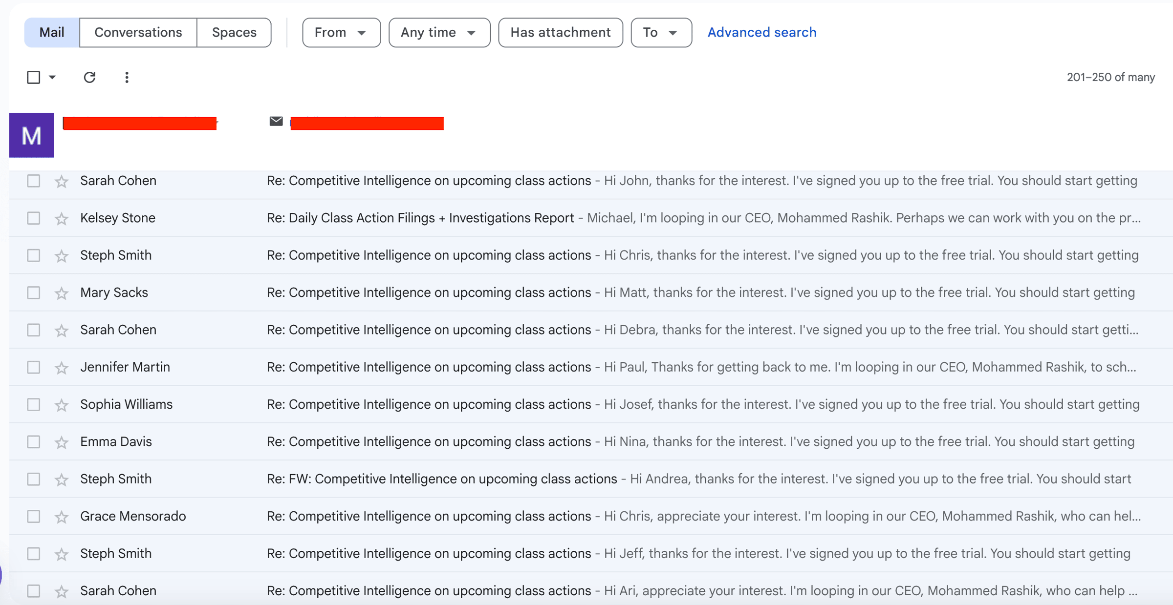Open the Advanced search link
1173x605 pixels.
[761, 32]
